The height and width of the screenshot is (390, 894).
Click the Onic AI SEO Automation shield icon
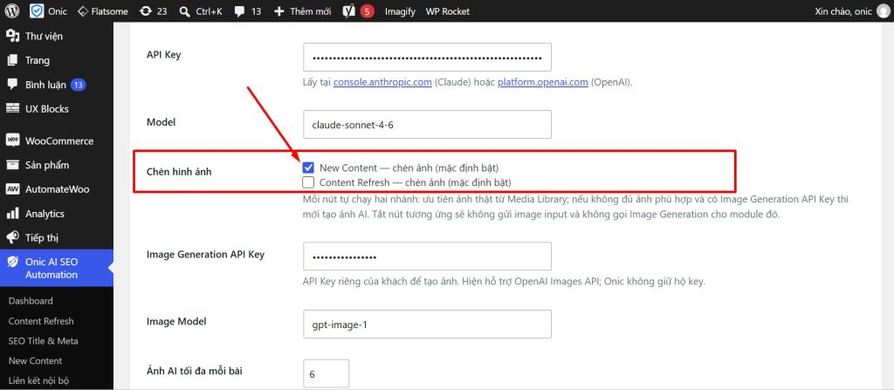click(12, 262)
